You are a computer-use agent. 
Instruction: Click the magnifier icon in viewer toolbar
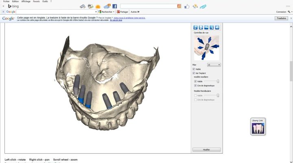[212, 27]
